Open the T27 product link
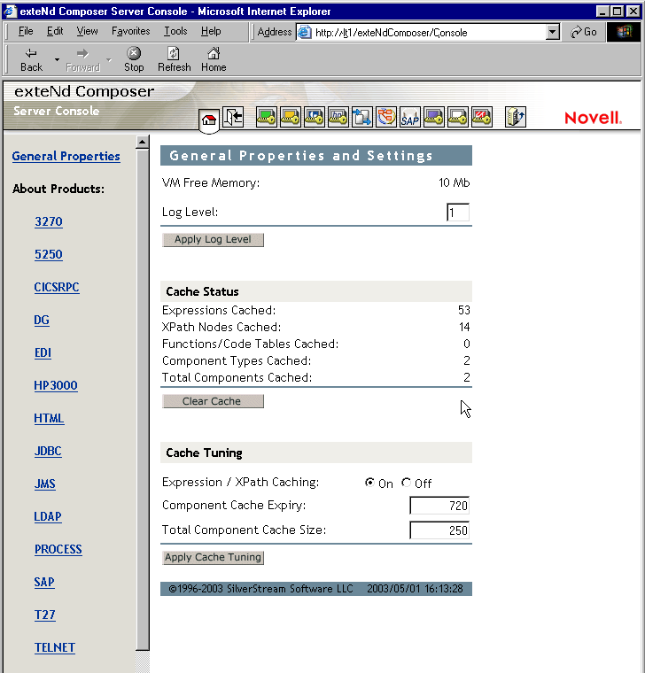645x673 pixels. click(x=45, y=615)
